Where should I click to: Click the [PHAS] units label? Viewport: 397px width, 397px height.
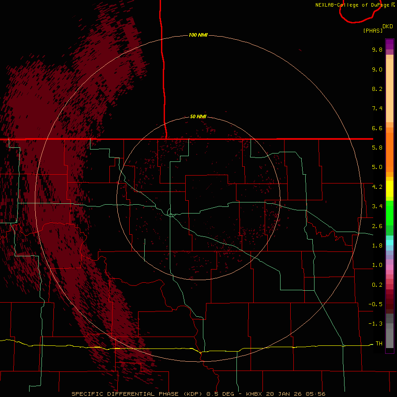click(x=373, y=30)
